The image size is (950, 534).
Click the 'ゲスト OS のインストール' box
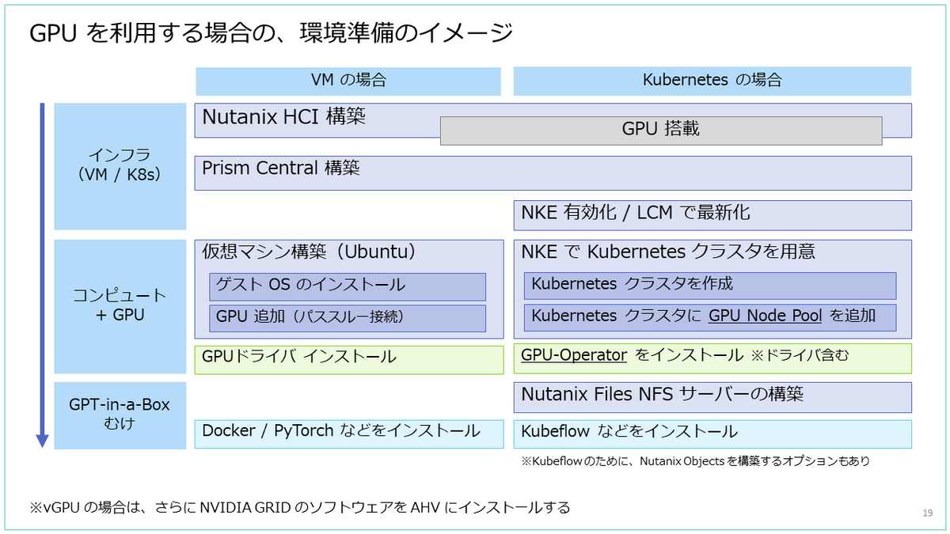point(348,286)
